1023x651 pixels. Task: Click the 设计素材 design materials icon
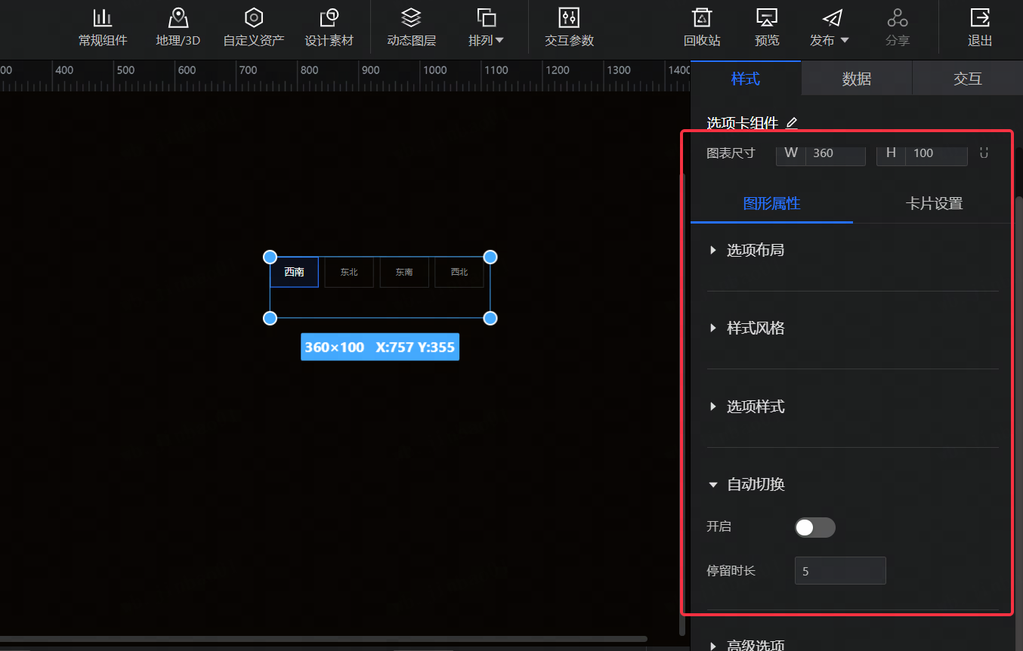click(x=329, y=26)
